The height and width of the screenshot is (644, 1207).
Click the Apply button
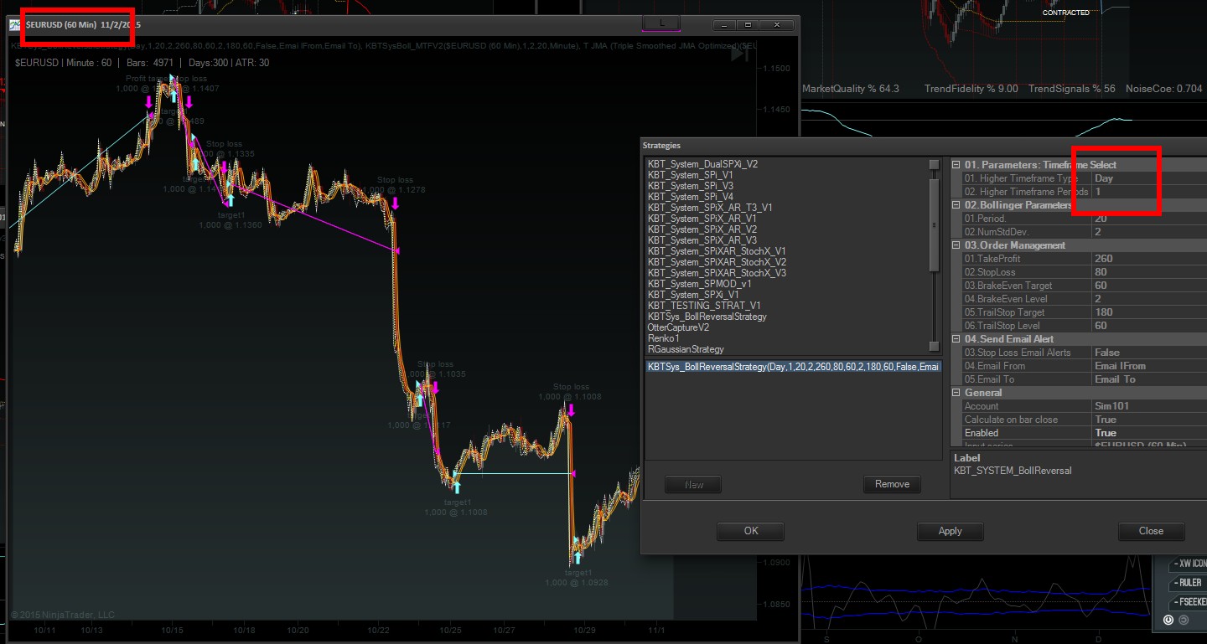951,531
